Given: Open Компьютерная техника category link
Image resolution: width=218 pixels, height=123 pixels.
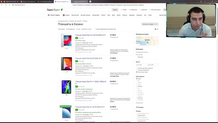Looking at the screenshot, I should (x=142, y=52).
